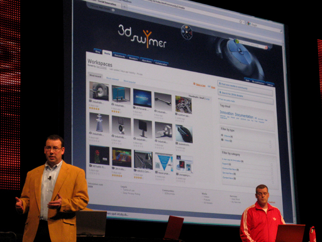Switch to the Documents tab
The height and width of the screenshot is (242, 322).
point(119,55)
